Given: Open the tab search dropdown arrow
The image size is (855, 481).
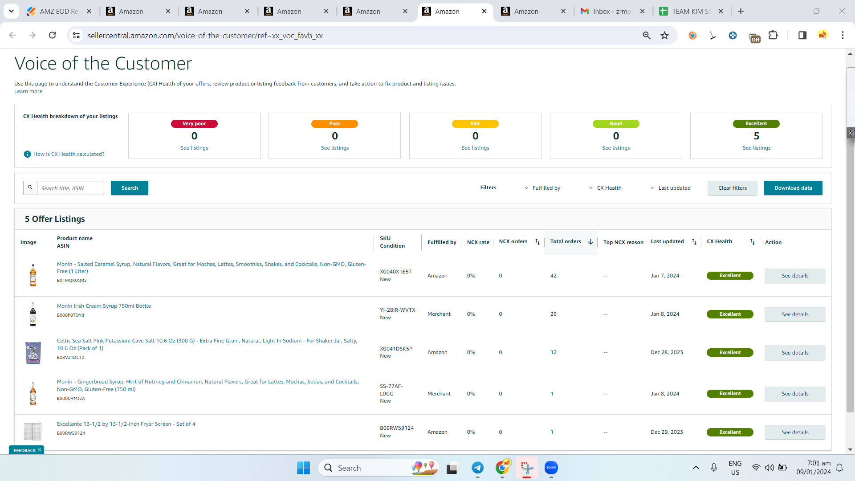Looking at the screenshot, I should (11, 11).
